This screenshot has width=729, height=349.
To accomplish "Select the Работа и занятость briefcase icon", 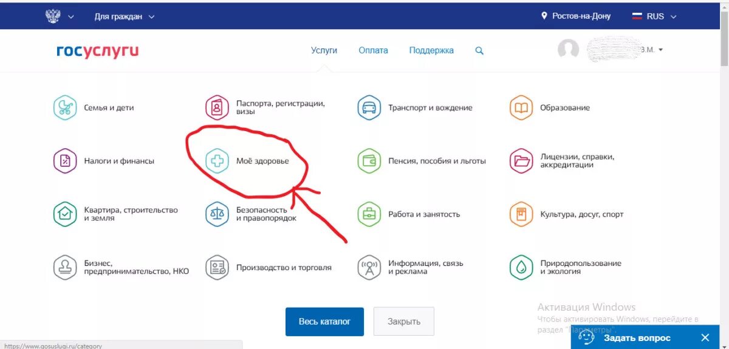I will [x=369, y=214].
